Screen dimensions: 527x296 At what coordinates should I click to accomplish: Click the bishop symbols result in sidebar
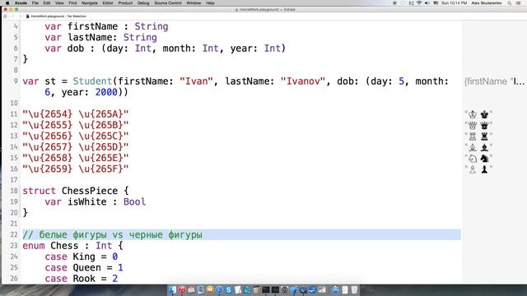pos(478,147)
